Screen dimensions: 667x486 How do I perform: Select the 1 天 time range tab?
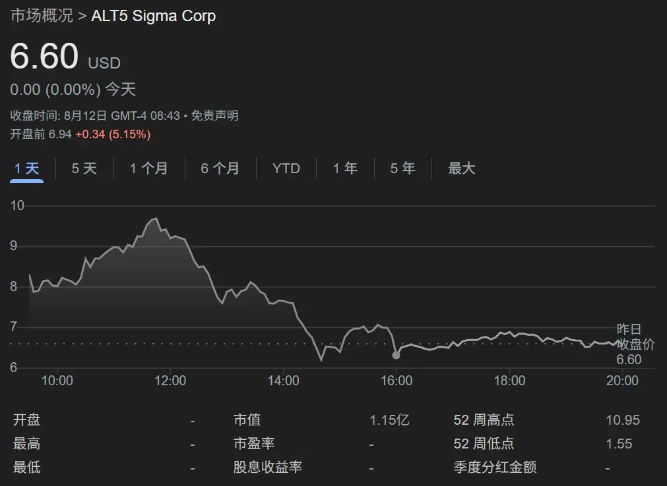(x=27, y=169)
